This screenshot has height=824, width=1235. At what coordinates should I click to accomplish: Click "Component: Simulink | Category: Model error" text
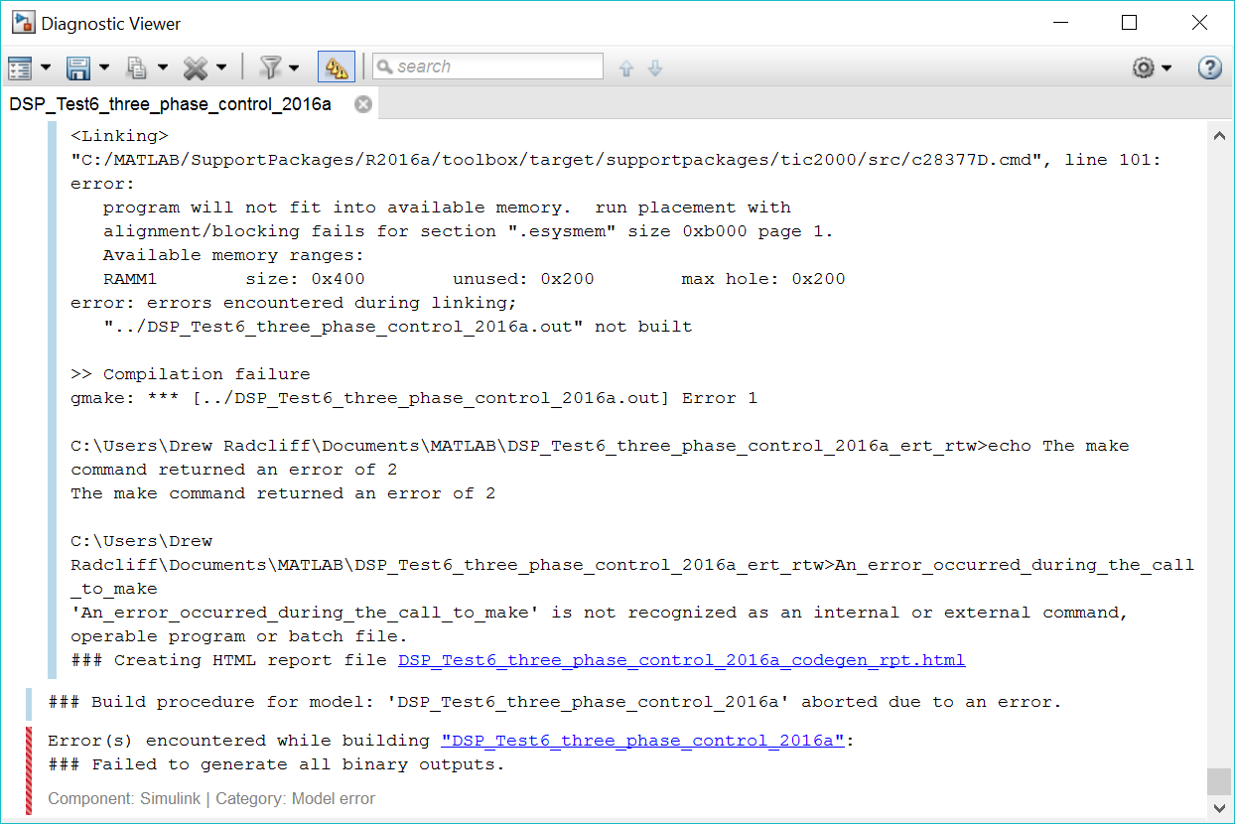coord(211,798)
